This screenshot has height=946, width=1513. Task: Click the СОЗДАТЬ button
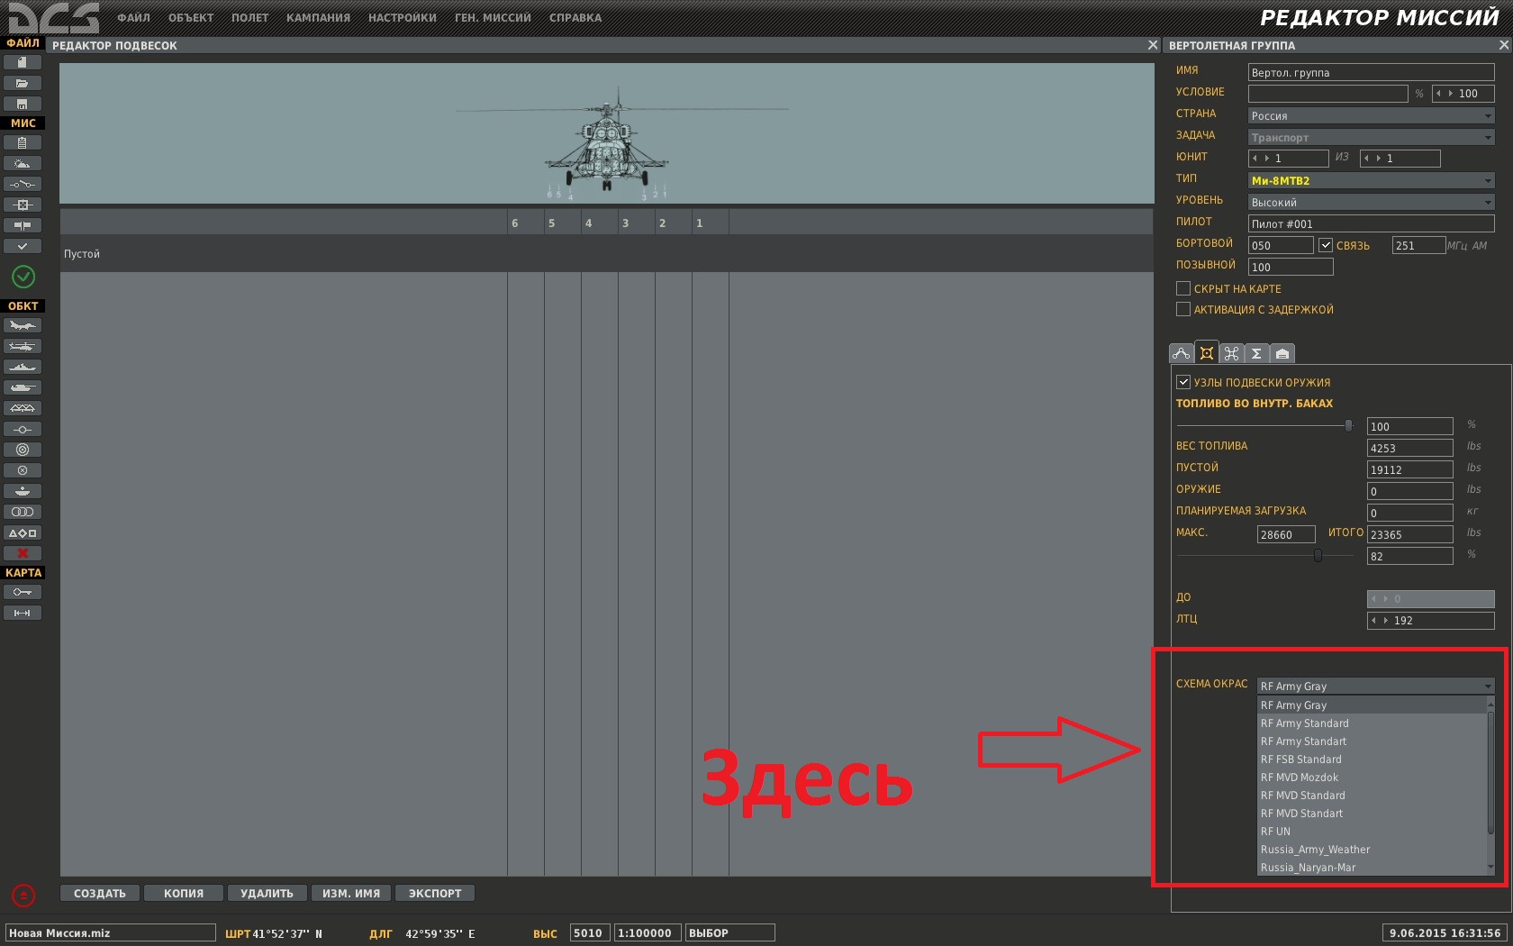pyautogui.click(x=100, y=894)
